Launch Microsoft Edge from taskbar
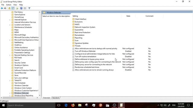Screen dimensions: 193x108 coord(66,105)
